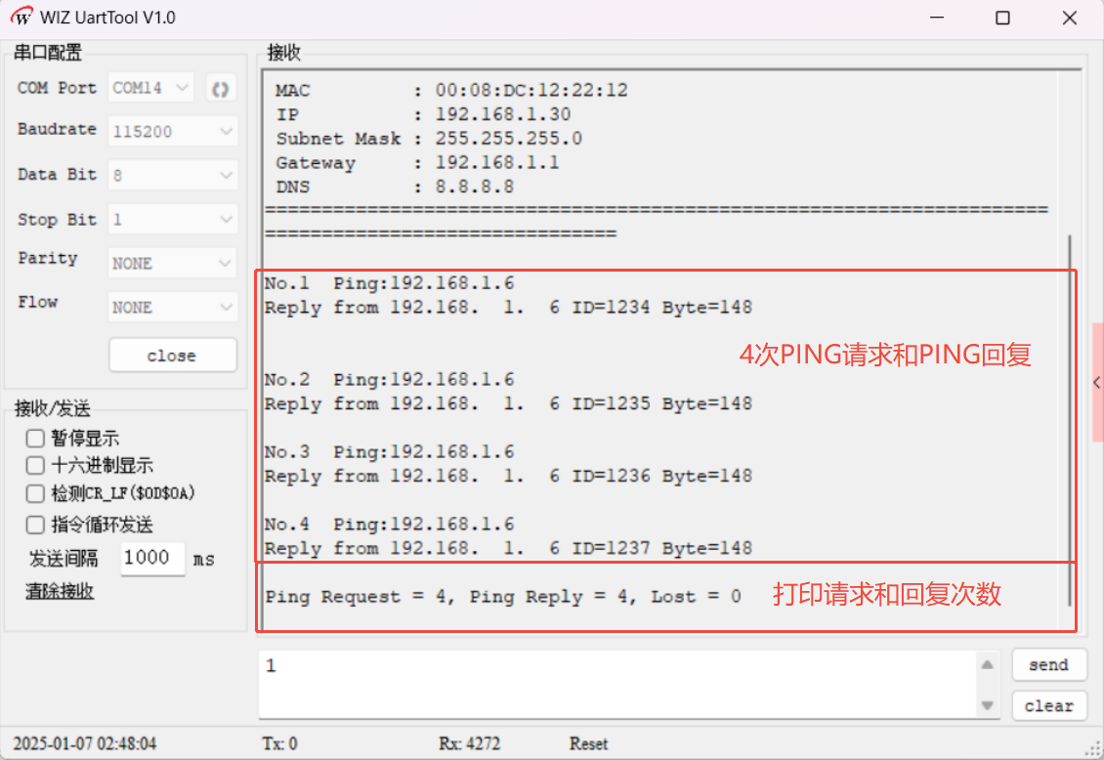Click the COM port refresh icon
Screen dimensions: 1104x760
(x=221, y=88)
